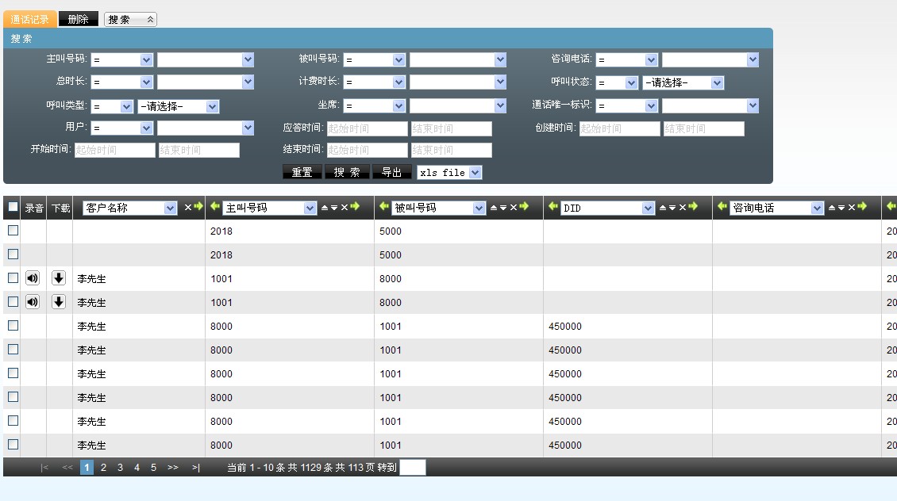Viewport: 897px width, 501px height.
Task: Switch to 通话记录 tab
Action: [x=29, y=19]
